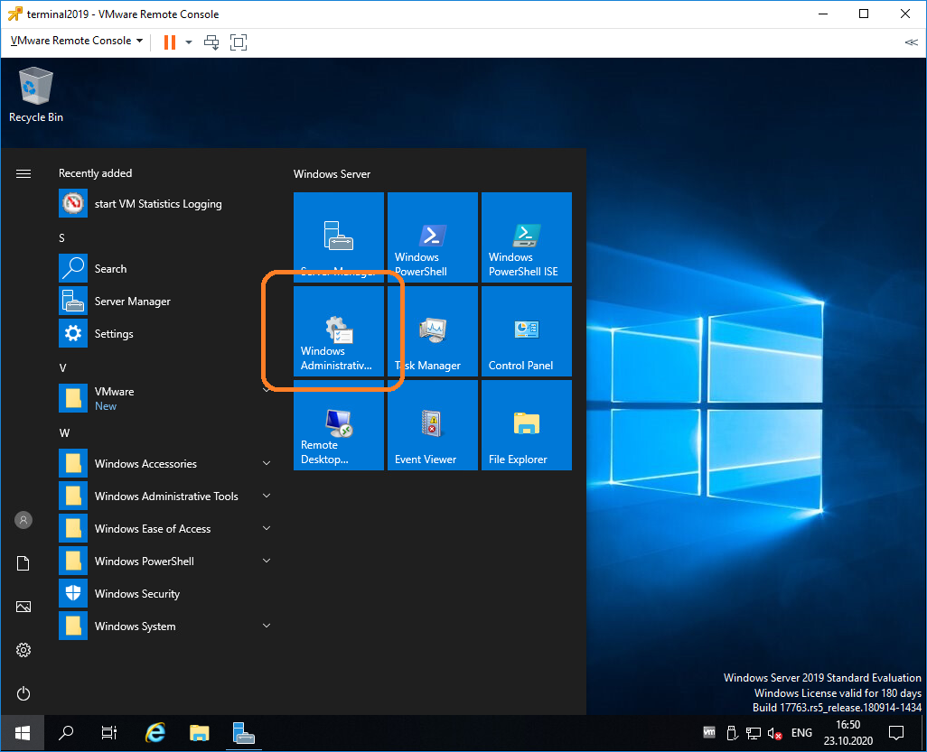The image size is (927, 752).
Task: Open the Control Panel tile
Action: click(x=527, y=331)
